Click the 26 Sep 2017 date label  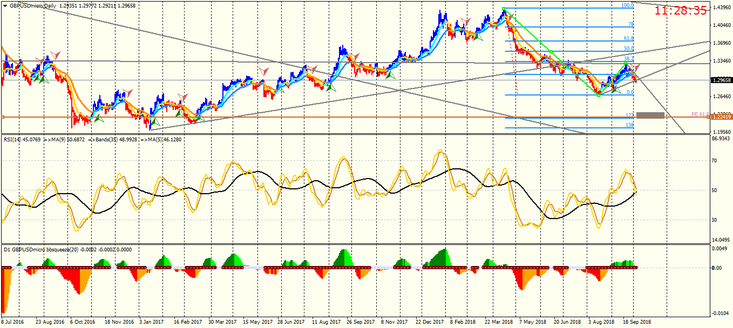(360, 322)
